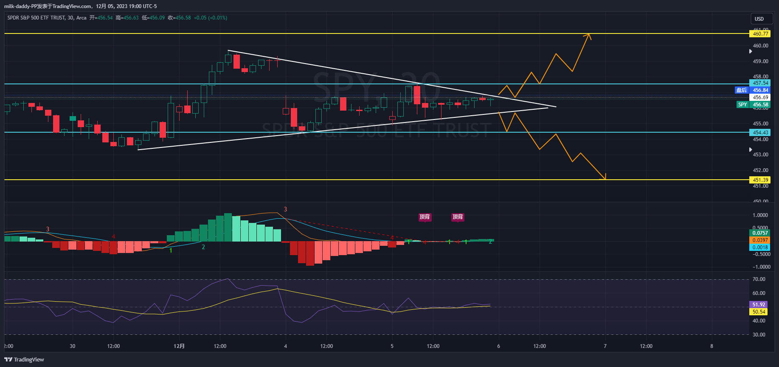The width and height of the screenshot is (779, 367).
Task: Click the lower orange arrowhead near 451.39
Action: pyautogui.click(x=604, y=178)
